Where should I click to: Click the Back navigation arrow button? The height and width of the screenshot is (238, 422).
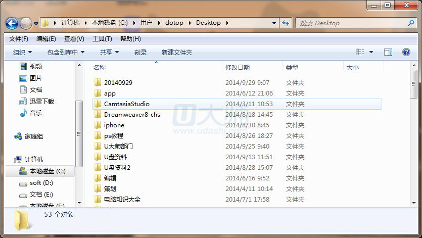[x=12, y=23]
